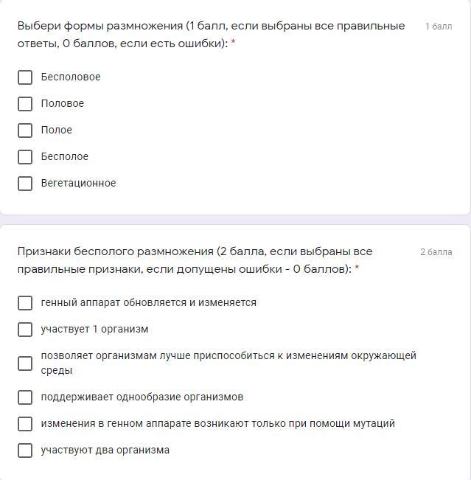Check the 'Вегетационное' checkbox
471x480 pixels.
coord(25,184)
